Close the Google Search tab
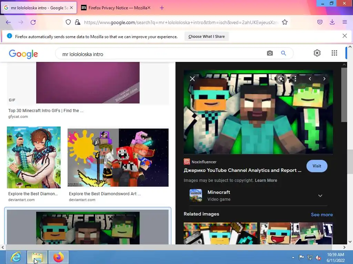The width and height of the screenshot is (353, 264). click(71, 8)
